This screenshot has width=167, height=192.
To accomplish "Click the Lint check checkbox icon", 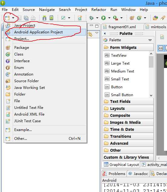I will 63,18.
